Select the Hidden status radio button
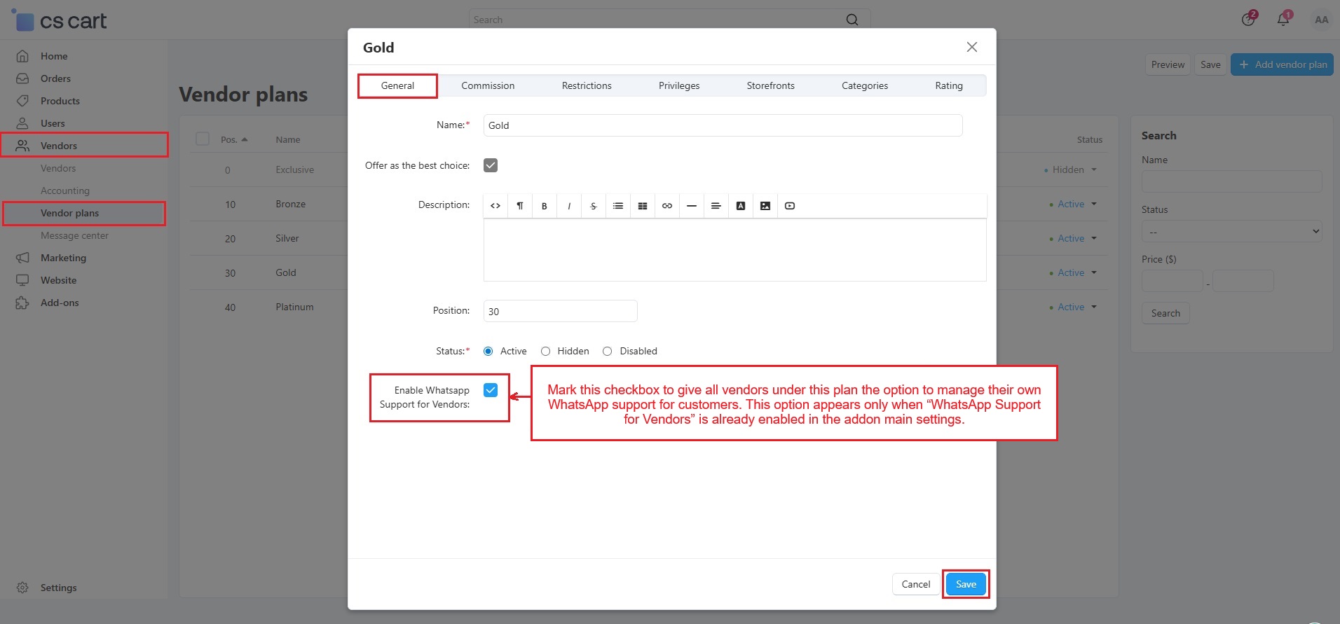The image size is (1340, 624). tap(545, 352)
